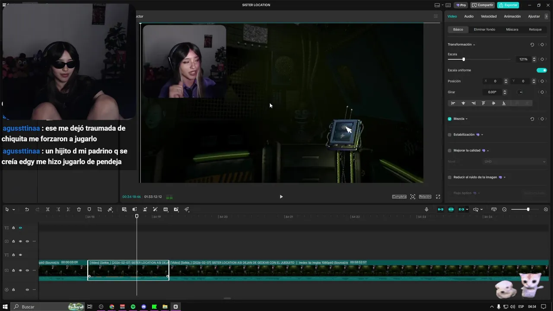The width and height of the screenshot is (553, 311).
Task: Click the Exportar button
Action: (x=508, y=5)
